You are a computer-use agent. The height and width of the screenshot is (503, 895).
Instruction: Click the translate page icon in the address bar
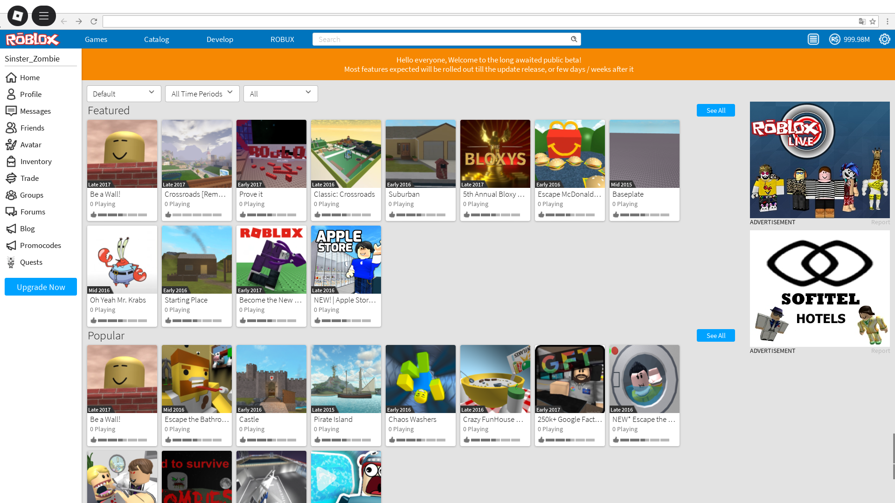click(x=862, y=21)
